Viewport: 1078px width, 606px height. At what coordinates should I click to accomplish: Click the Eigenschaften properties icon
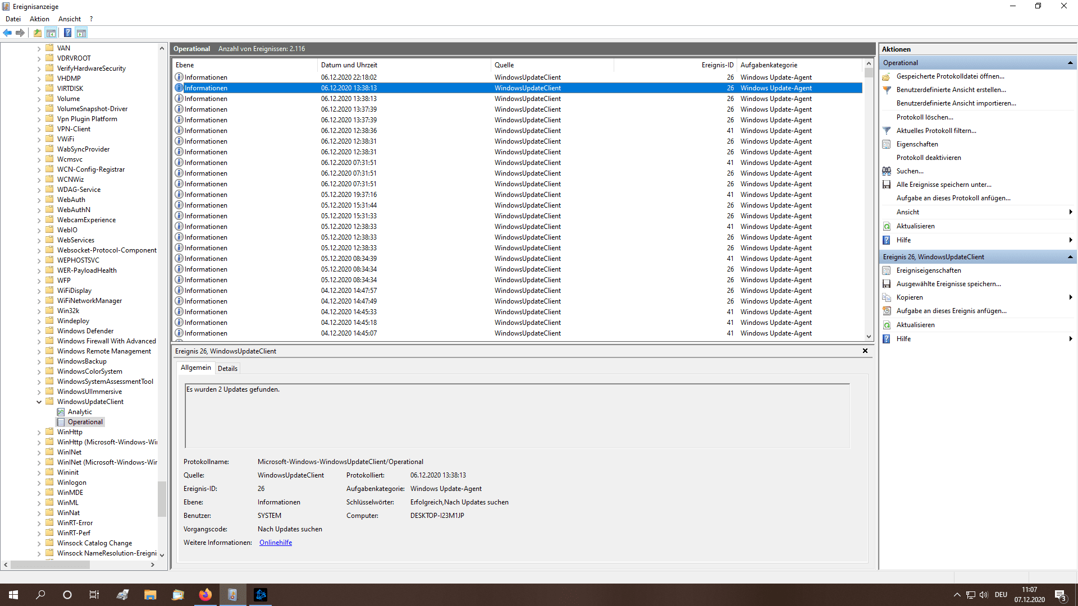click(887, 144)
